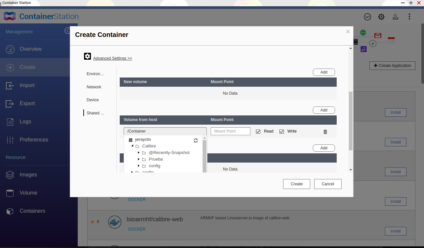Collapse the left sidebar arrow
Viewport: 424px width, 248px height.
click(x=67, y=31)
